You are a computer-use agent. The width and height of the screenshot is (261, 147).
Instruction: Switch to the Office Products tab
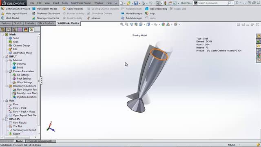click(46, 23)
